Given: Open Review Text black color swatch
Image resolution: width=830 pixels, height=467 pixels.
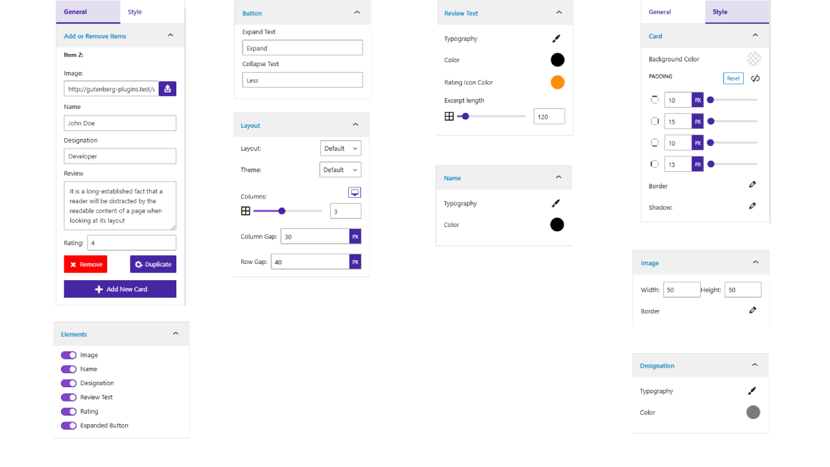Looking at the screenshot, I should point(558,60).
